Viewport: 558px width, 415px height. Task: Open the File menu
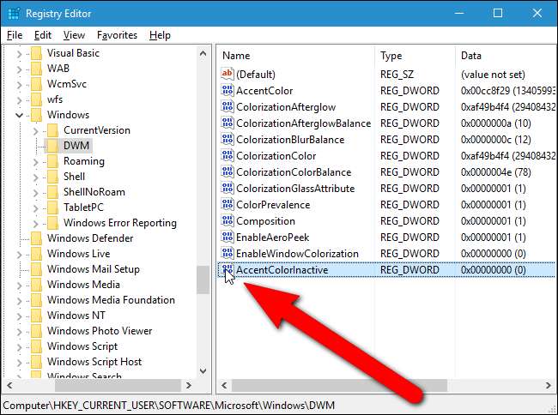[15, 35]
